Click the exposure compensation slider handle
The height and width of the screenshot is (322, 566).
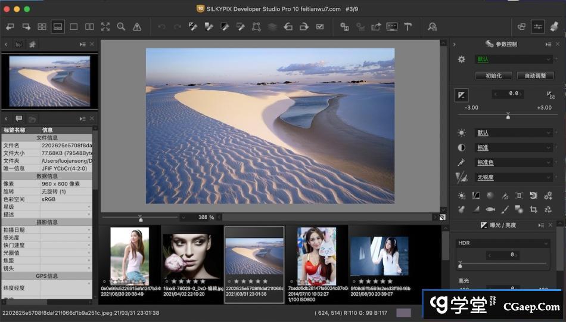tap(508, 116)
